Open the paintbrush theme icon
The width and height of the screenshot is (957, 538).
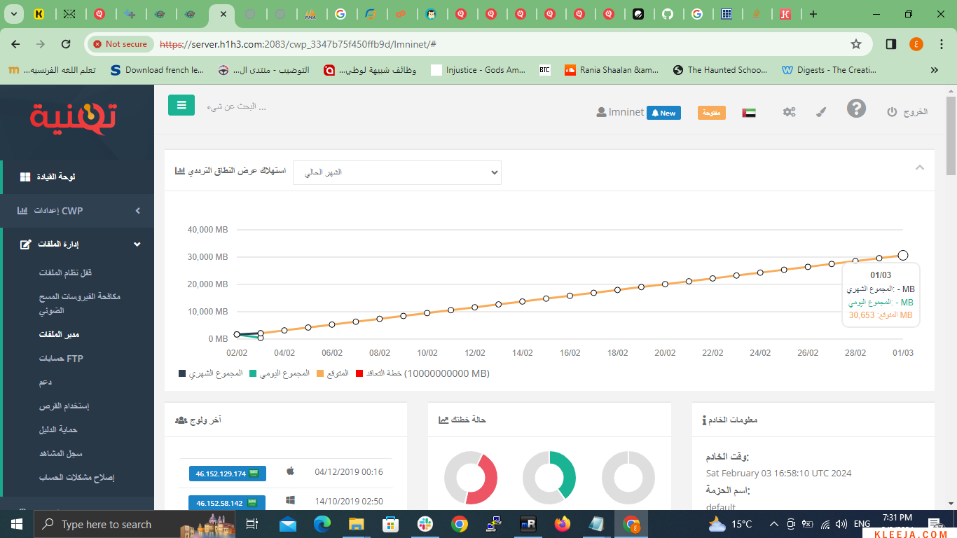[821, 112]
